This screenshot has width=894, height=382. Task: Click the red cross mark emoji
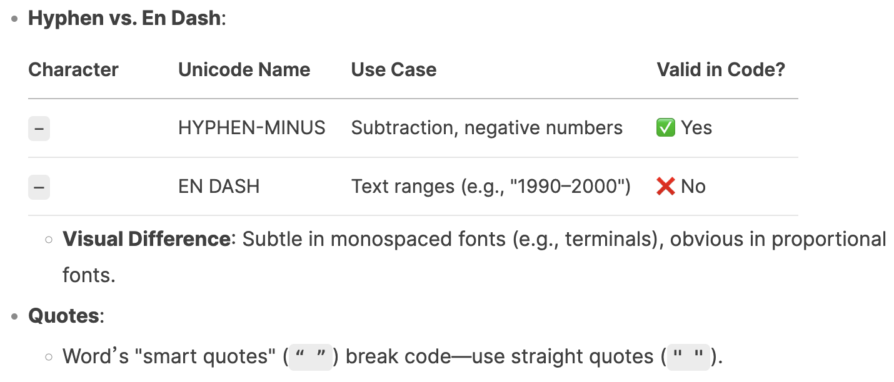click(x=666, y=187)
